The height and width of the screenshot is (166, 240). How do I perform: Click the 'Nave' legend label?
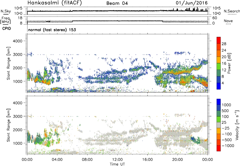[x=228, y=21]
